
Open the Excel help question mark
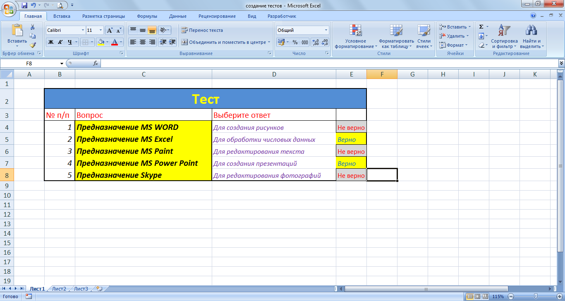[x=533, y=16]
